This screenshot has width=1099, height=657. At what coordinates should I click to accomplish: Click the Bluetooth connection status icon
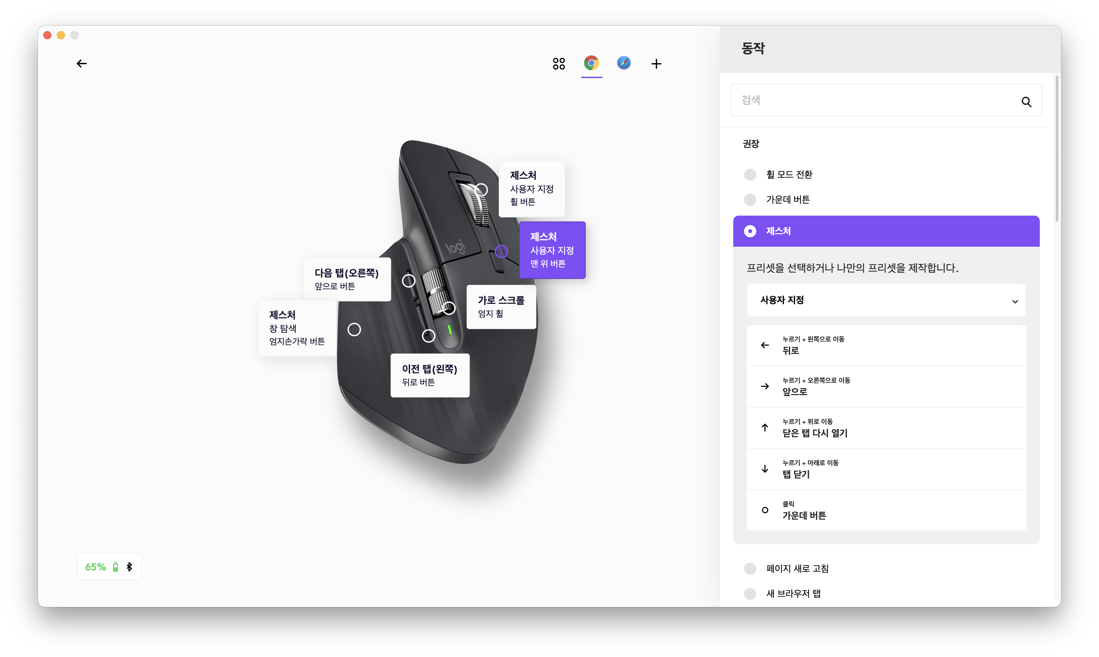(129, 567)
